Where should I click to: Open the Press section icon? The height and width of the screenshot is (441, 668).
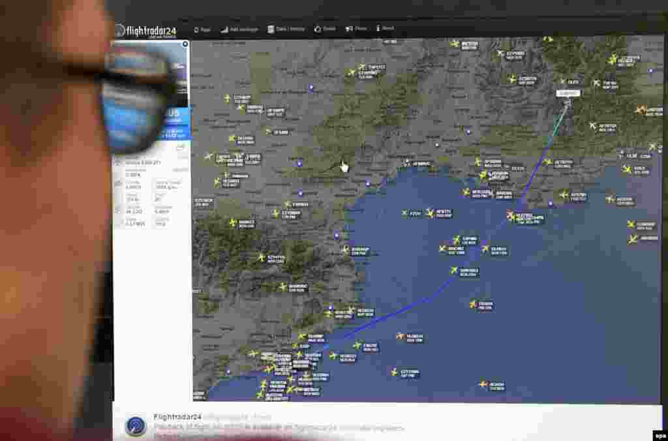[356, 28]
